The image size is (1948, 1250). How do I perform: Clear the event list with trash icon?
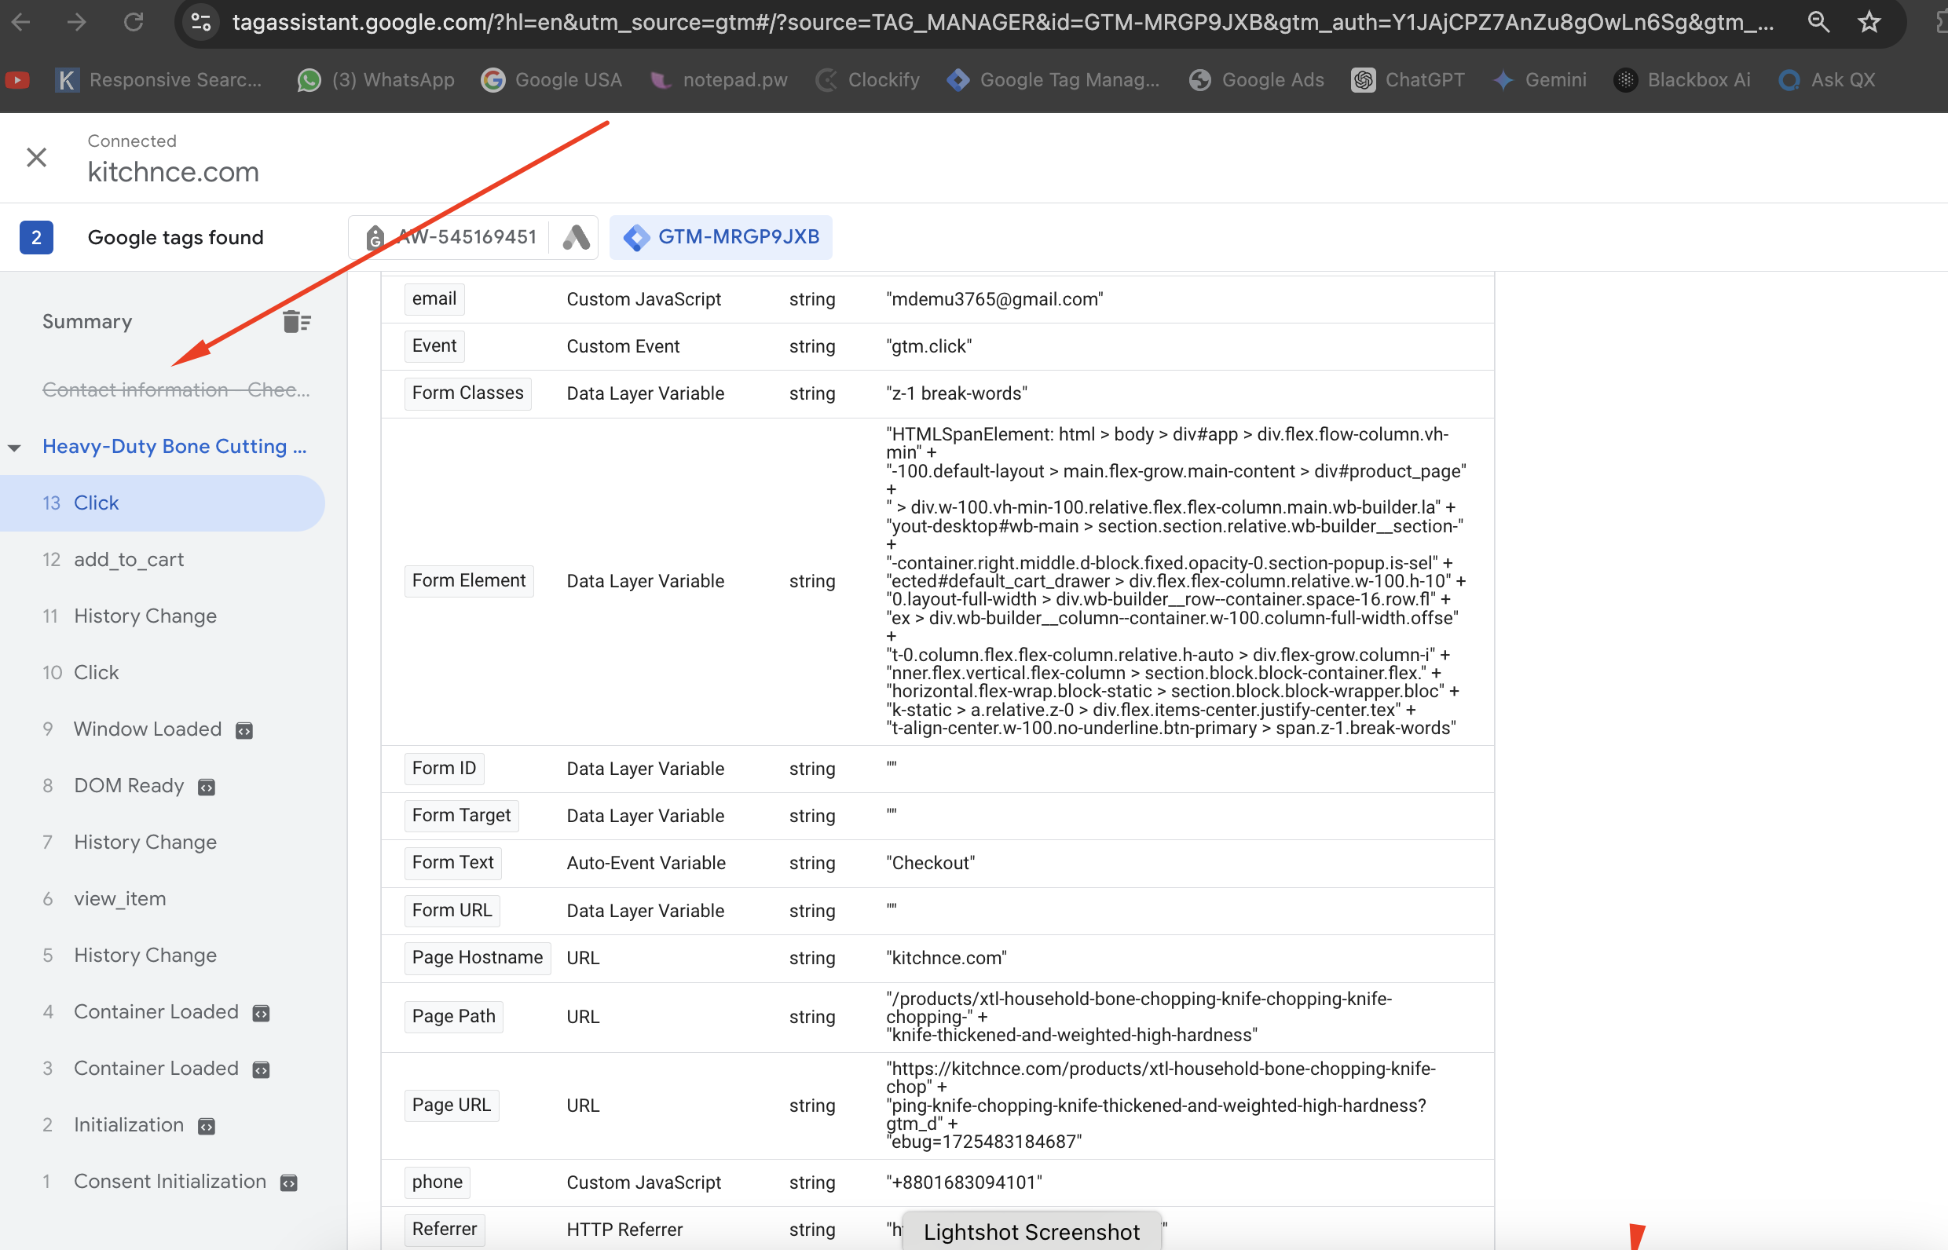296,321
